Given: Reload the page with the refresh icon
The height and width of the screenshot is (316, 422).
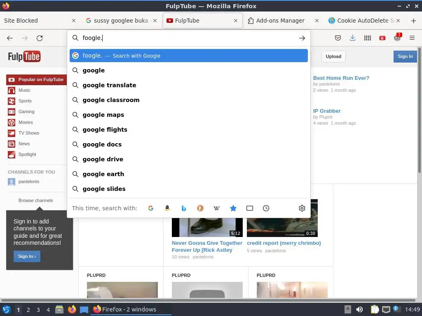Looking at the screenshot, I should click(40, 38).
